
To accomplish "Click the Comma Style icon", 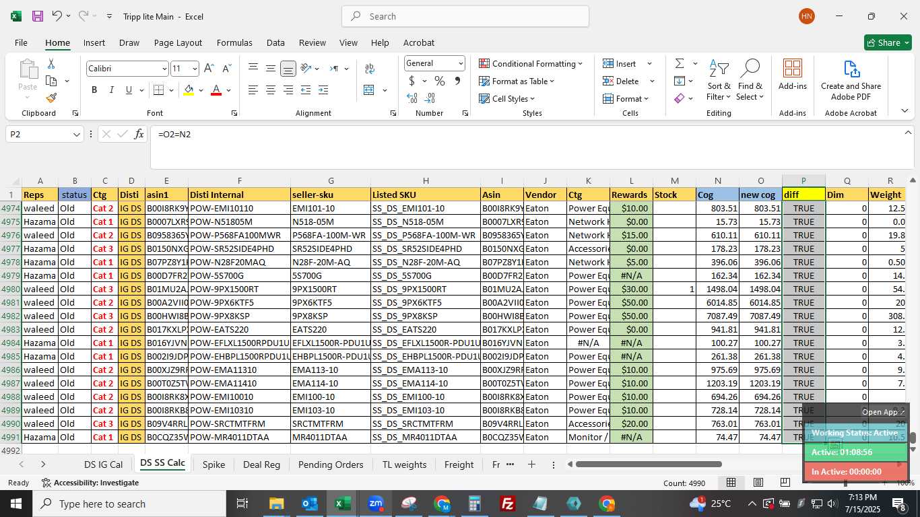I will pos(457,81).
